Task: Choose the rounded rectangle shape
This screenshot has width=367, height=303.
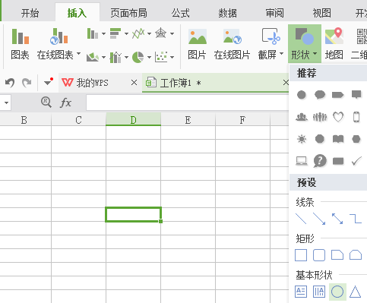Action: click(x=319, y=255)
